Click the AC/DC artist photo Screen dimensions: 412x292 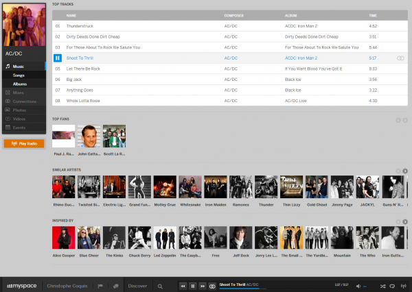coord(24,25)
